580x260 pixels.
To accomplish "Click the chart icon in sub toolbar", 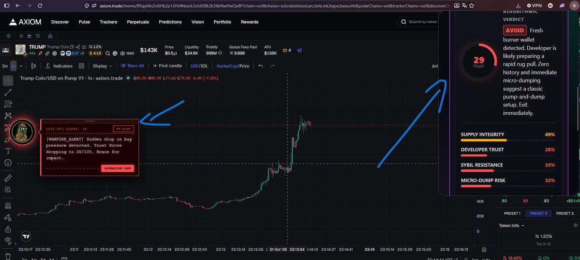I will click(30, 36).
